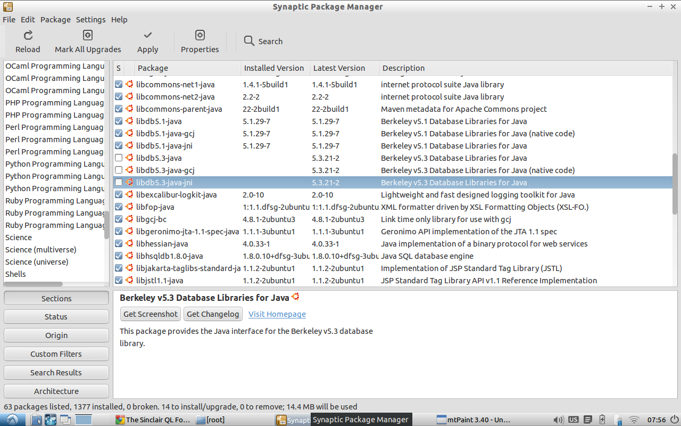Click the window icon in the title bar
The width and height of the screenshot is (681, 426).
point(7,6)
